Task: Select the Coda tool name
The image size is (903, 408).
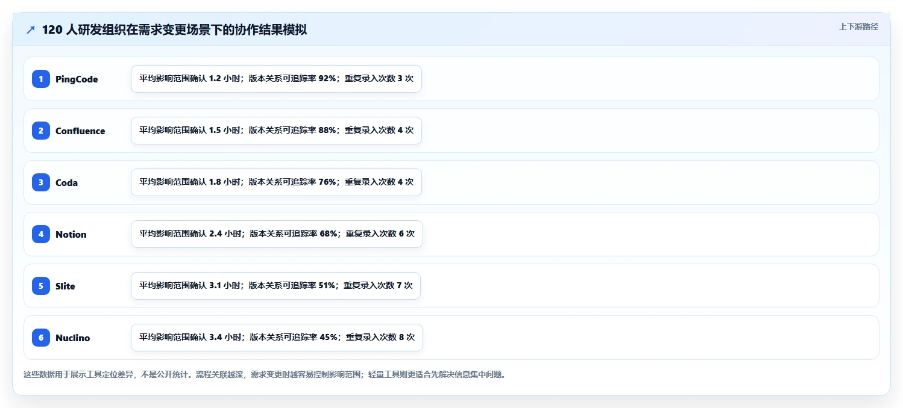Action: [x=66, y=183]
